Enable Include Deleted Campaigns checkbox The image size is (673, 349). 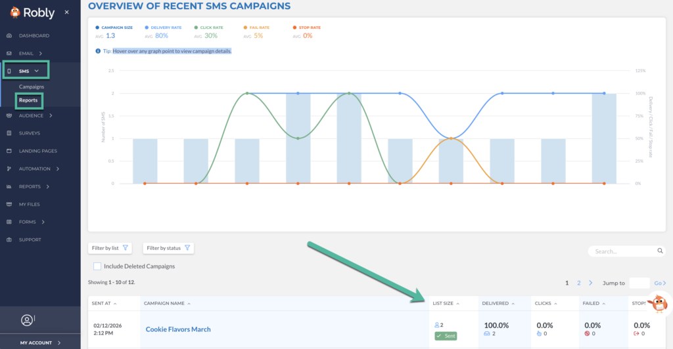click(x=97, y=266)
